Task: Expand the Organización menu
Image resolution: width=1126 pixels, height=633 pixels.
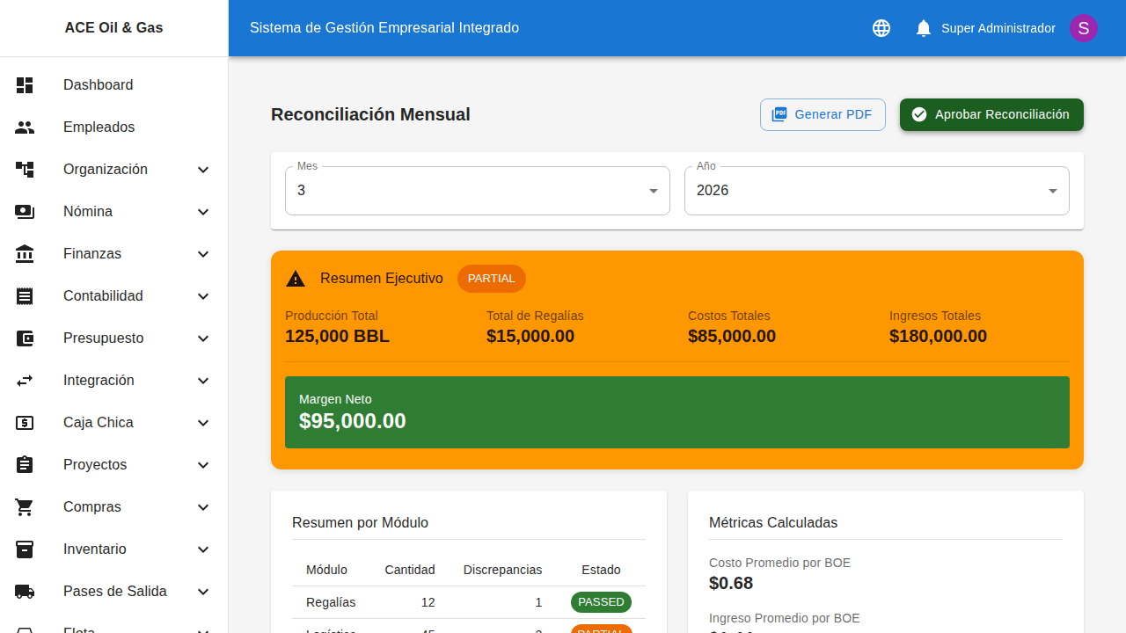Action: (202, 169)
